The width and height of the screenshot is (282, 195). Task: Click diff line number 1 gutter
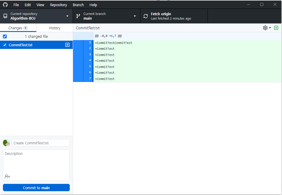(x=88, y=42)
